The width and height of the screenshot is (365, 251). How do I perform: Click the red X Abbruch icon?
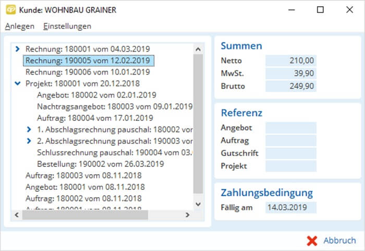312,241
